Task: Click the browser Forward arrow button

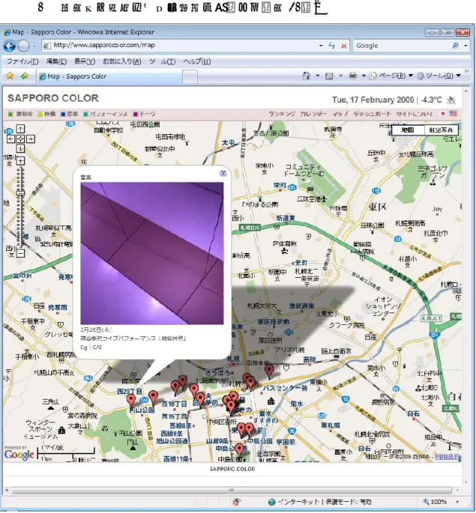Action: [x=23, y=46]
